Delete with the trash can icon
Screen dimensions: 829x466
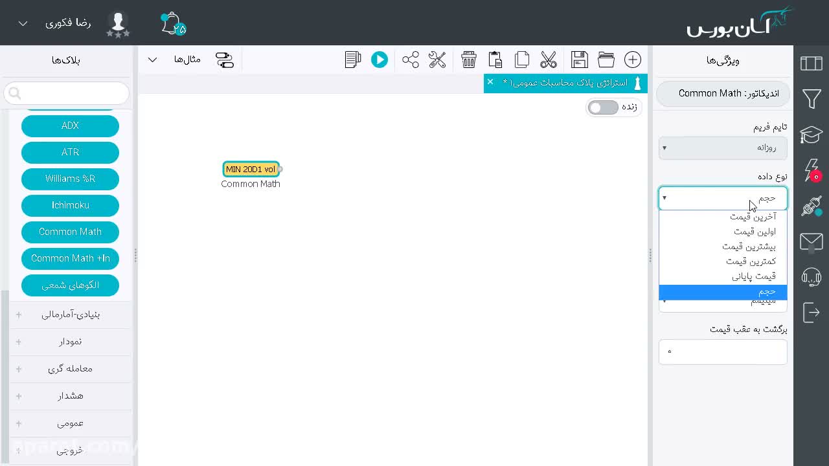coord(469,60)
